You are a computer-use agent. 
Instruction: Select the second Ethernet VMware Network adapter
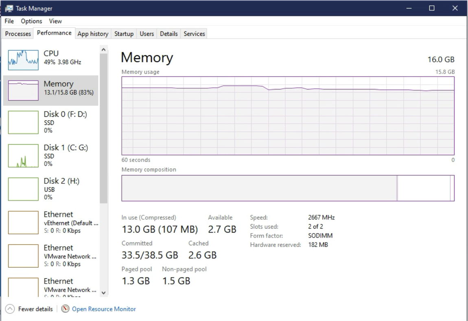pyautogui.click(x=23, y=289)
